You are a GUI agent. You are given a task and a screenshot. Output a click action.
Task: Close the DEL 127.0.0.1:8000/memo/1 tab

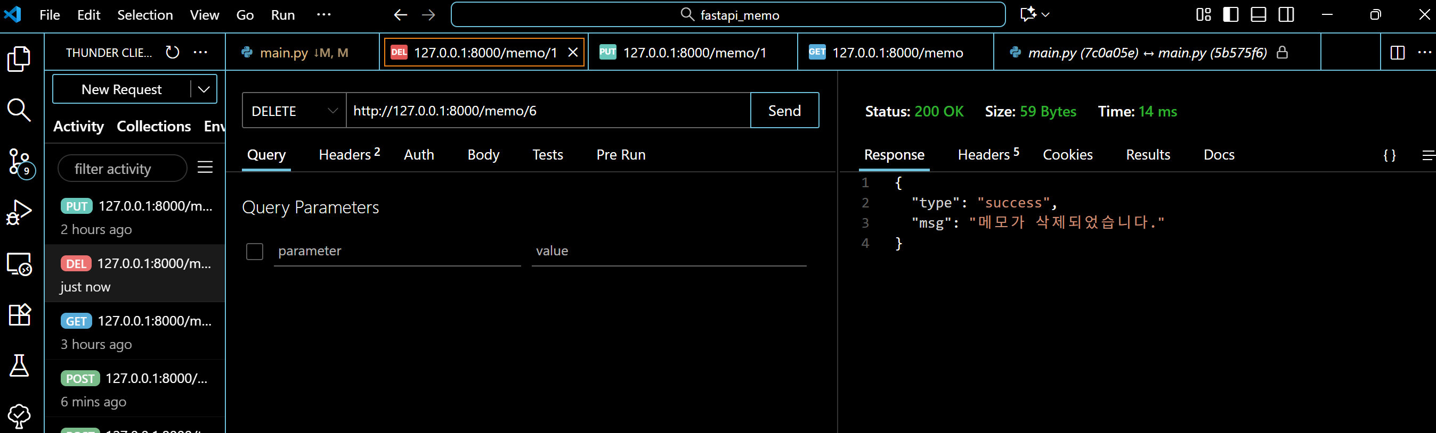(x=572, y=52)
